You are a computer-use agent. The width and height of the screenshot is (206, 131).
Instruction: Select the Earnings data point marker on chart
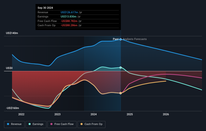pos(121,67)
